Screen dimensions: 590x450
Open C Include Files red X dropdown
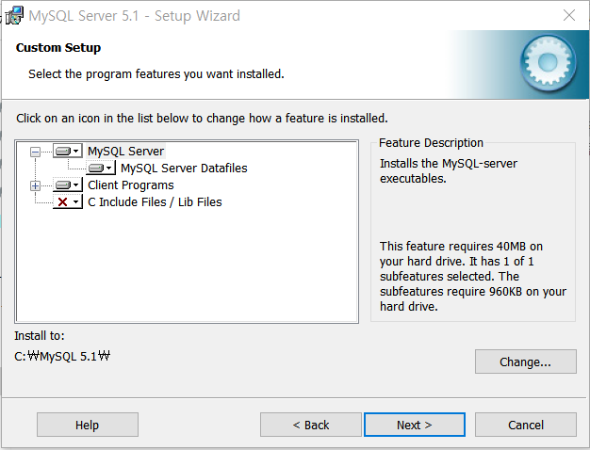point(67,201)
